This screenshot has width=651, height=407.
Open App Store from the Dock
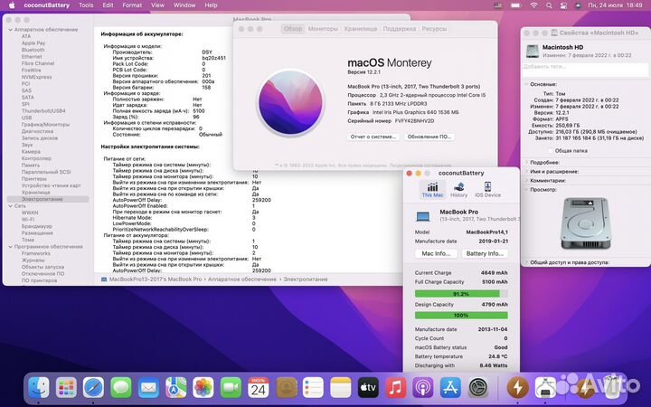450,388
